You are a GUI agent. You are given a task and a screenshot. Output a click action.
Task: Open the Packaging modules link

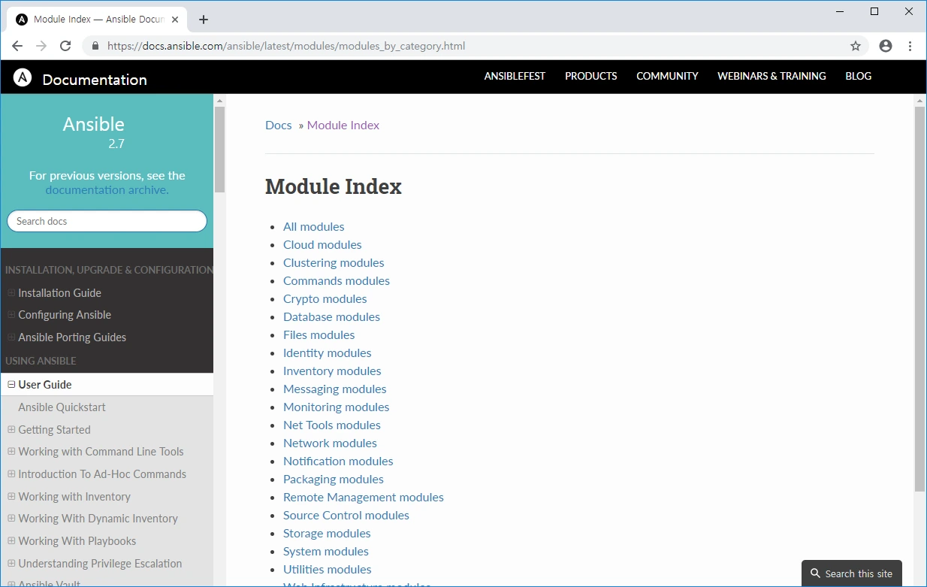(x=334, y=479)
